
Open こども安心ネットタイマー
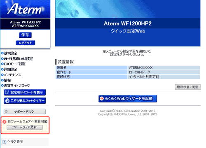pos(25,101)
